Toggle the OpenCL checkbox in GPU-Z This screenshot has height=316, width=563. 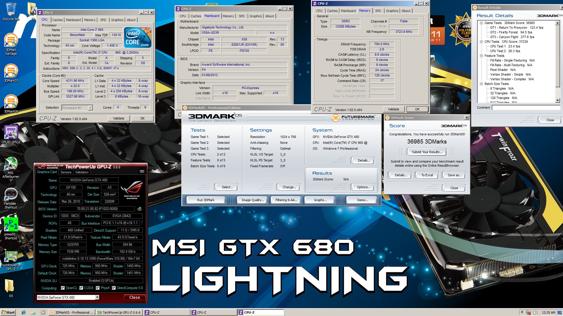pos(62,288)
